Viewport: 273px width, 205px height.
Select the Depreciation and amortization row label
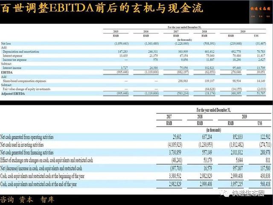tap(21, 52)
